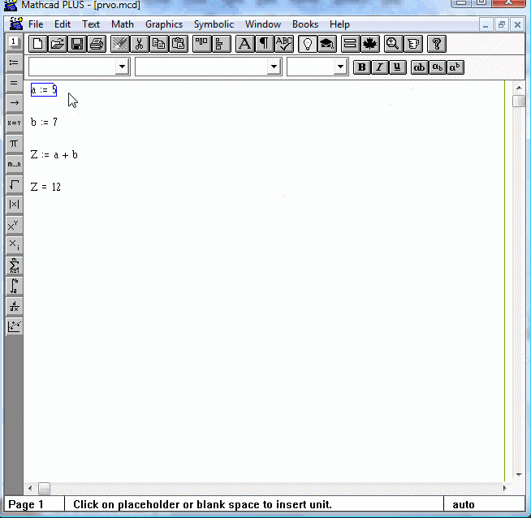Toggle Italic text formatting

click(380, 67)
